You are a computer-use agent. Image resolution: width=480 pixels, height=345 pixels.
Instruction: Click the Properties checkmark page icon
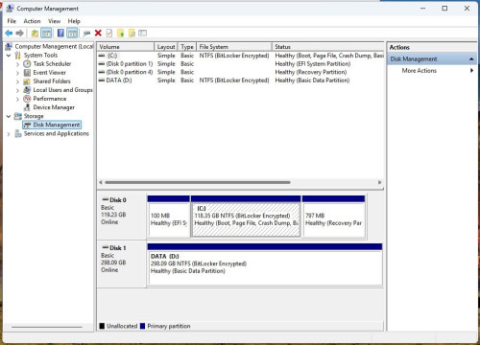(109, 33)
